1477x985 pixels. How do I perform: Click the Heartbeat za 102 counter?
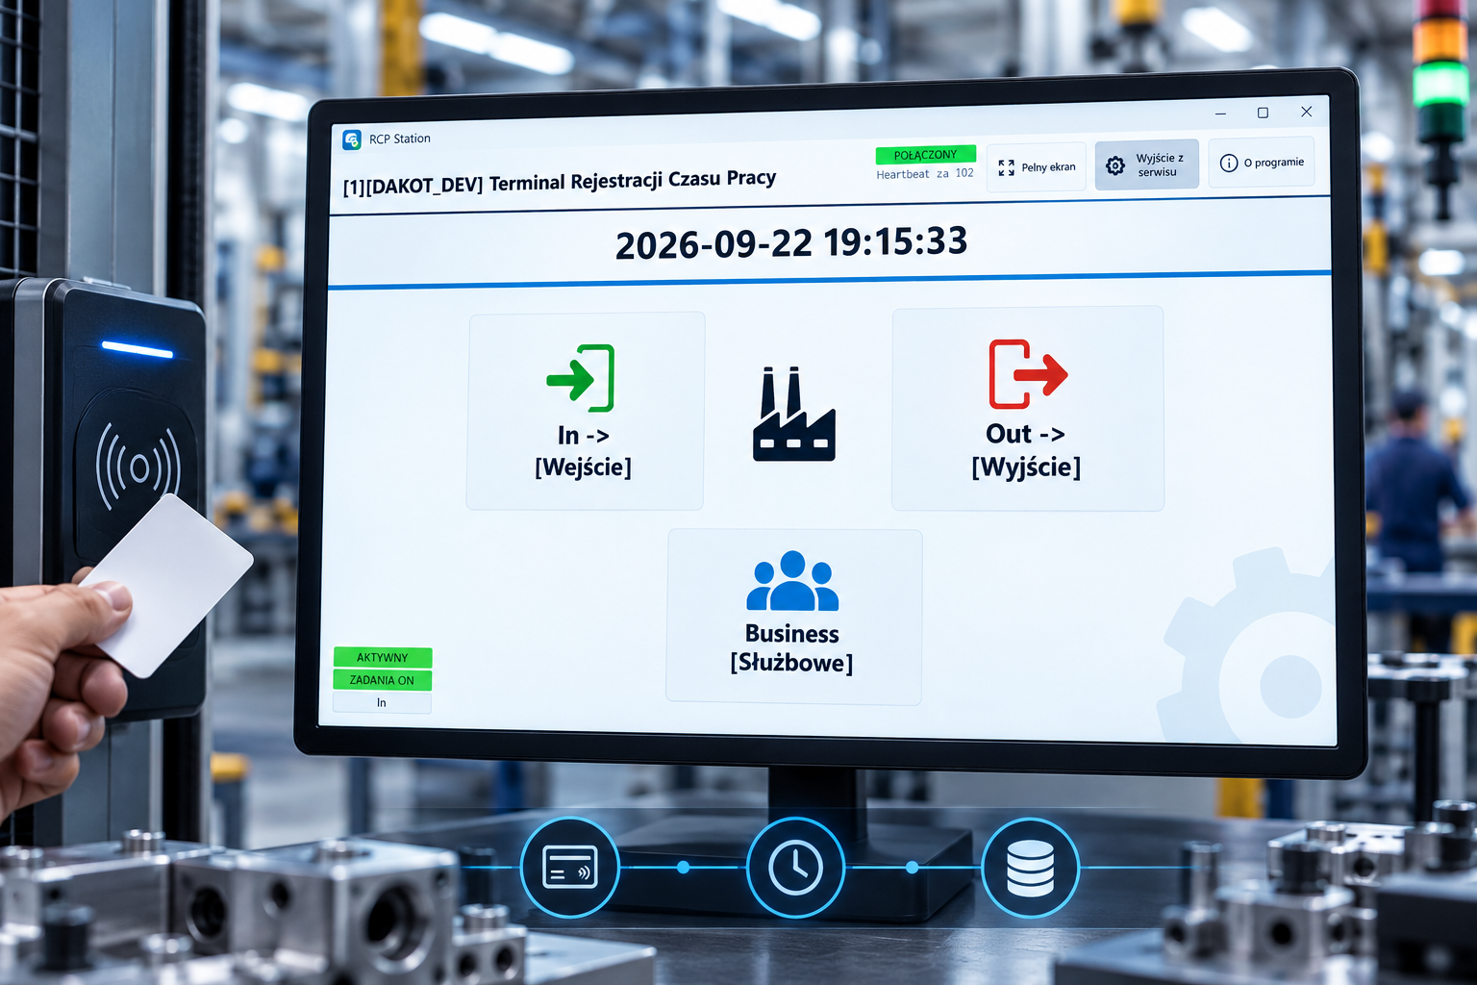(x=924, y=174)
